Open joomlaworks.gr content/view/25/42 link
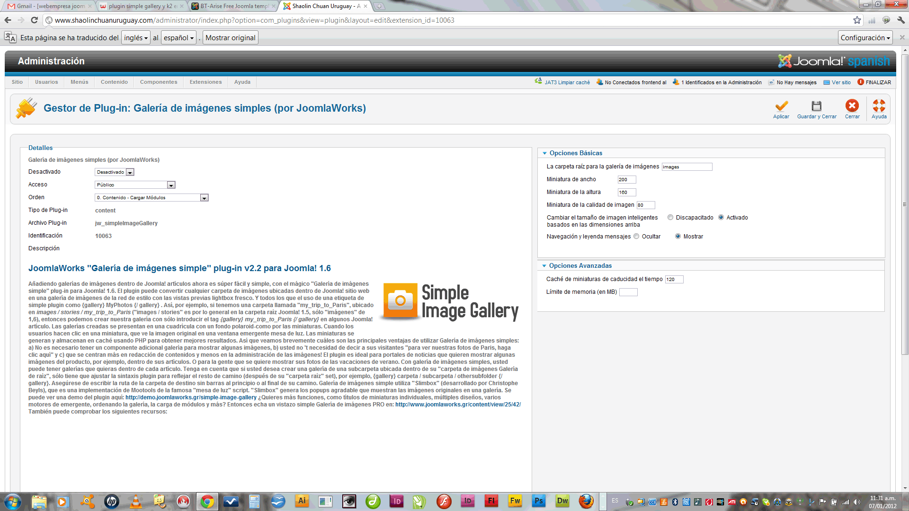This screenshot has width=909, height=511. (x=458, y=405)
